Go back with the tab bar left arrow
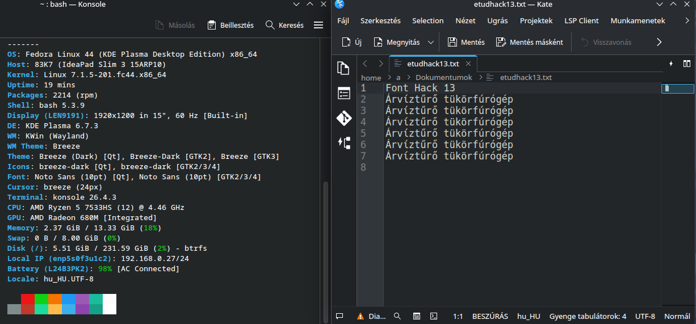This screenshot has width=696, height=324. (x=365, y=64)
